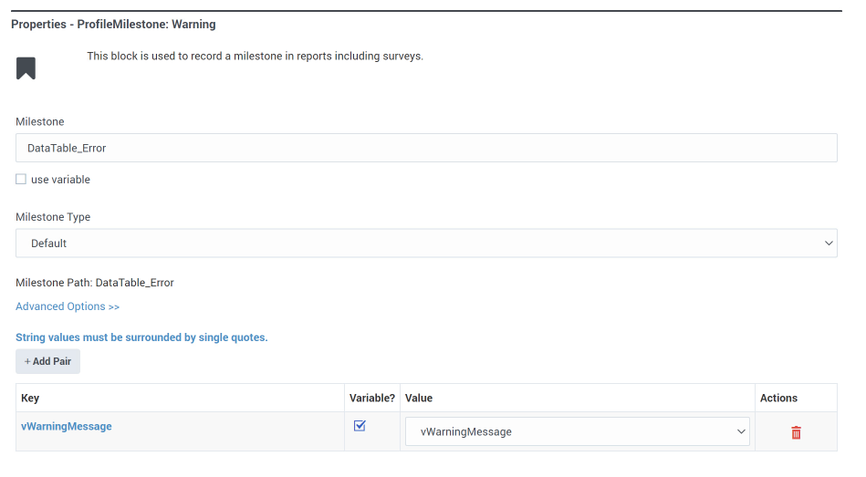Screen dimensions: 866x477
Task: Click the 'Properties - ProfileMilestone: Warning' heading
Action: [x=113, y=25]
